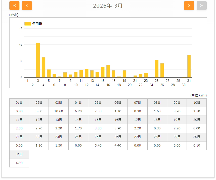Select the tallest bar for day 3

pyautogui.click(x=38, y=60)
